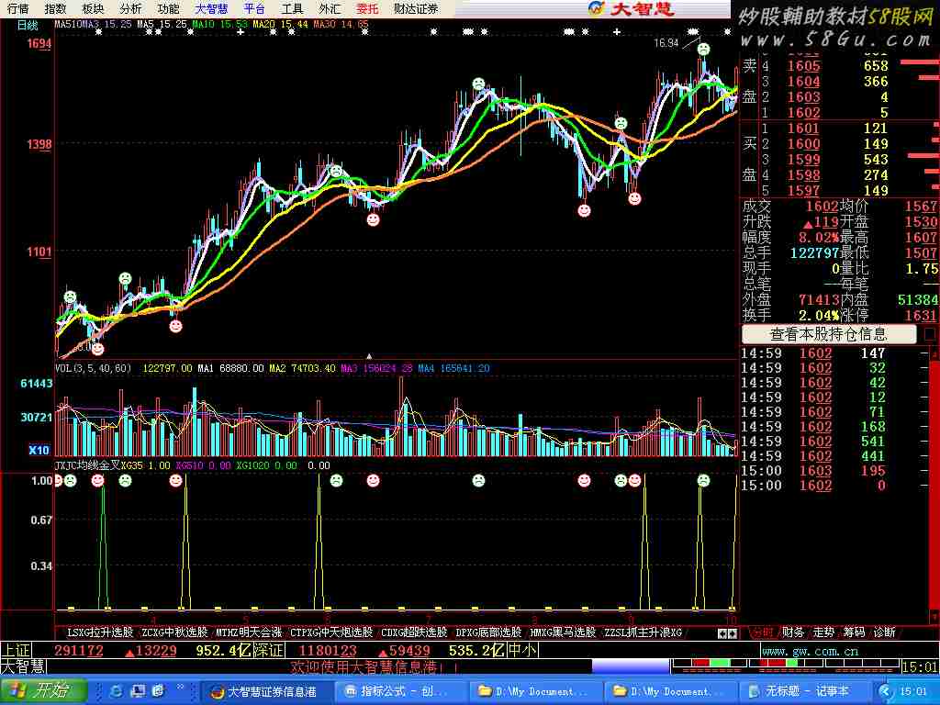940x705 pixels.
Task: Open the 平台 menu
Action: tap(254, 8)
